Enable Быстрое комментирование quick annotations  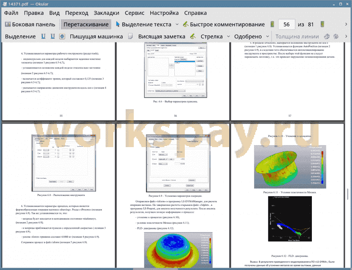coord(224,25)
